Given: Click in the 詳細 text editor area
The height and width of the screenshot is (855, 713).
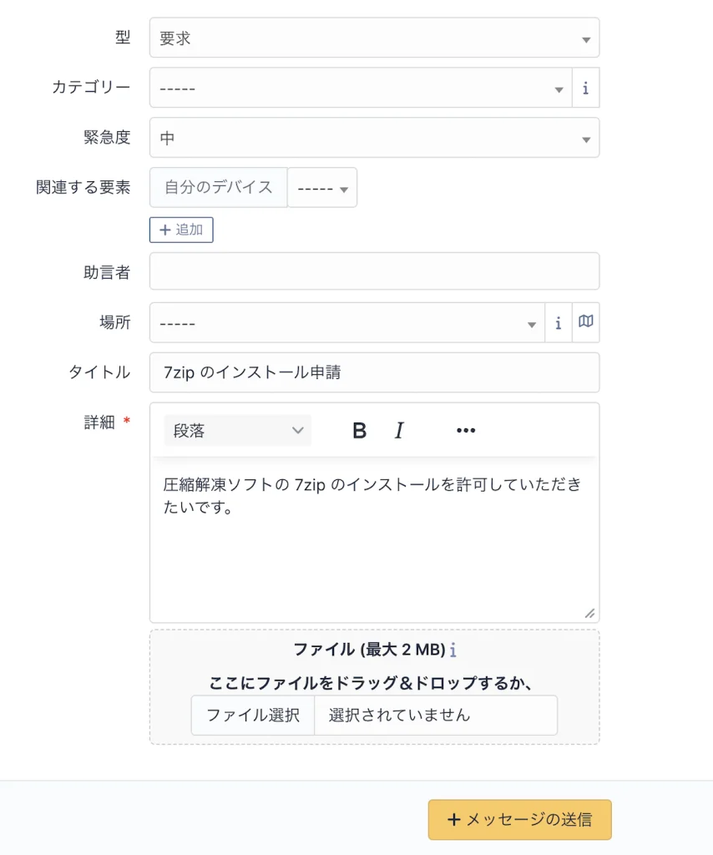Looking at the screenshot, I should (375, 540).
